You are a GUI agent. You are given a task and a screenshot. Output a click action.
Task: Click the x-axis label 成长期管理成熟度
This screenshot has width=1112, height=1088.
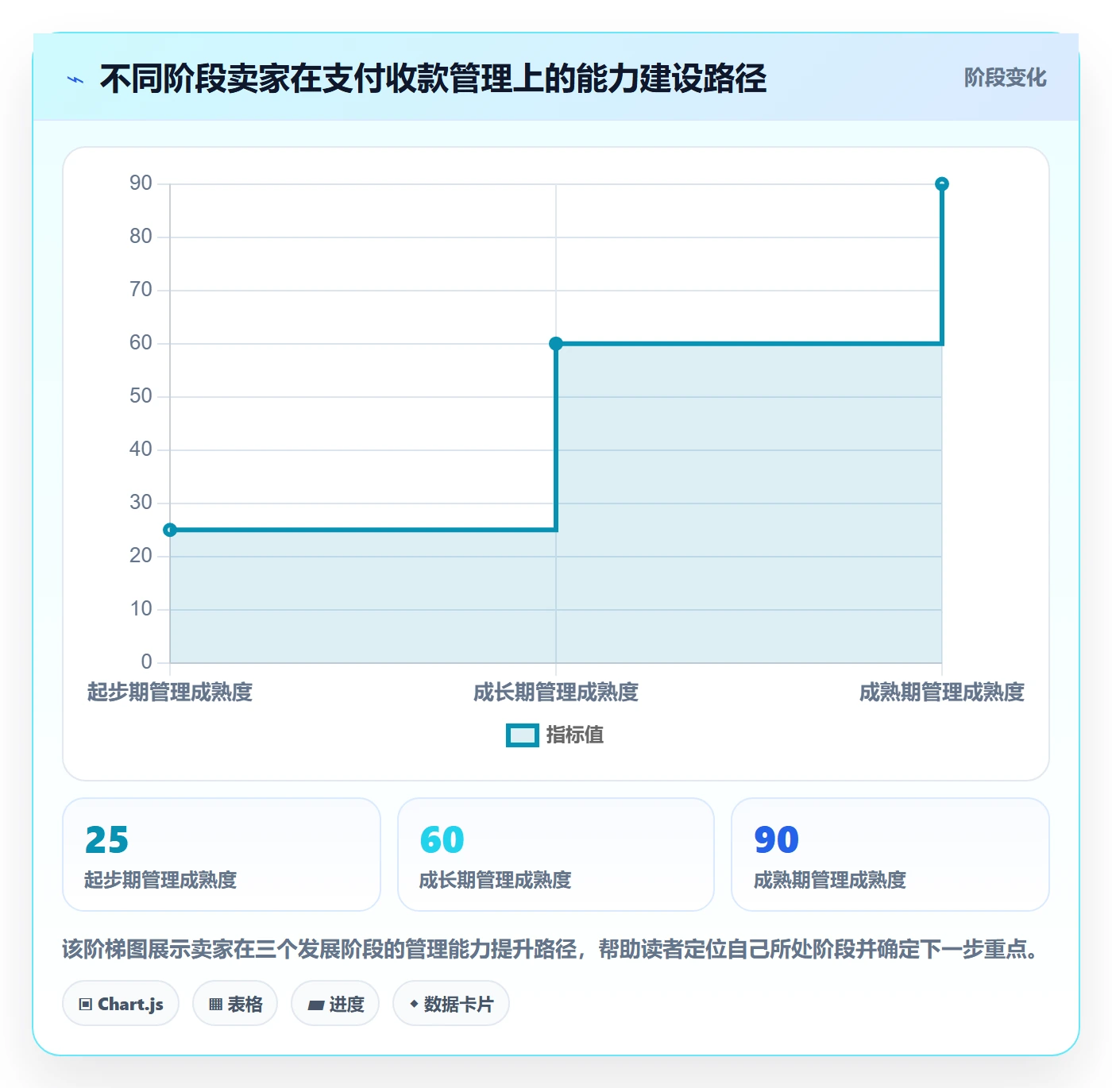click(556, 693)
